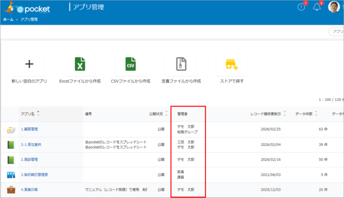Sort by アプリ名 column arrows
The height and width of the screenshot is (198, 344).
(x=38, y=113)
